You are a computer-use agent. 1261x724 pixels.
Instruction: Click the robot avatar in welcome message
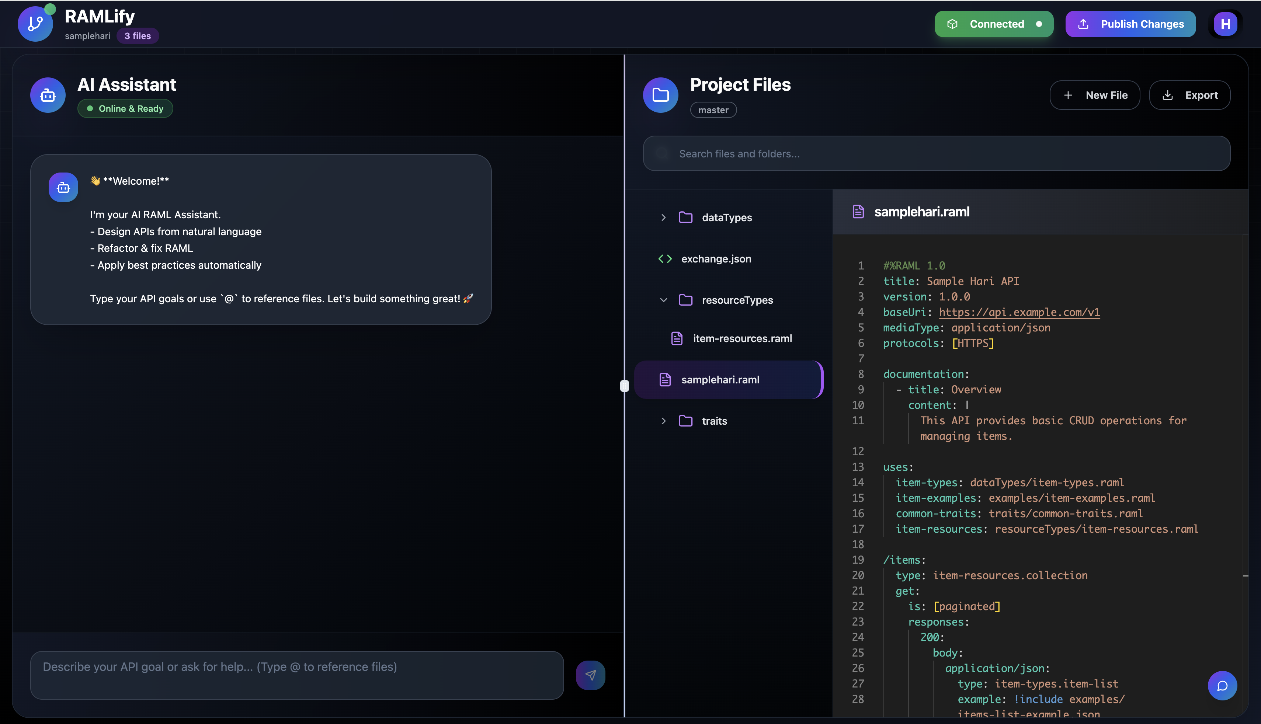(63, 188)
